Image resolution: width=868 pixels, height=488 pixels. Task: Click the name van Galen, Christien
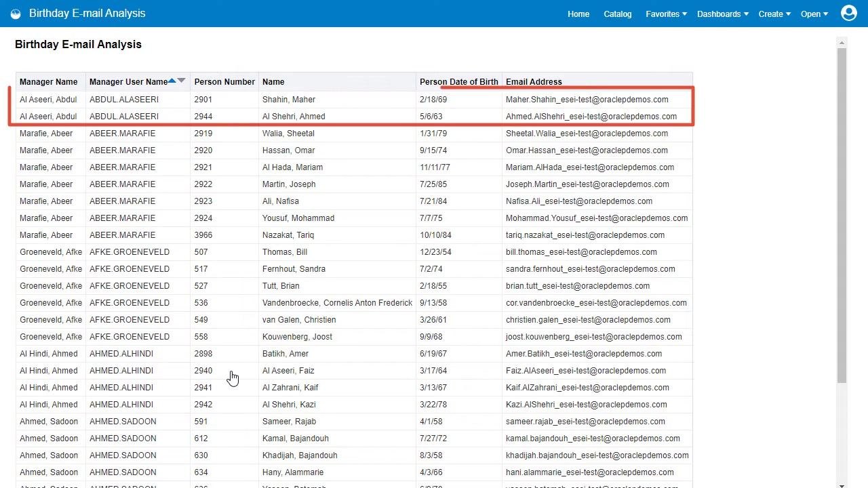pos(299,320)
